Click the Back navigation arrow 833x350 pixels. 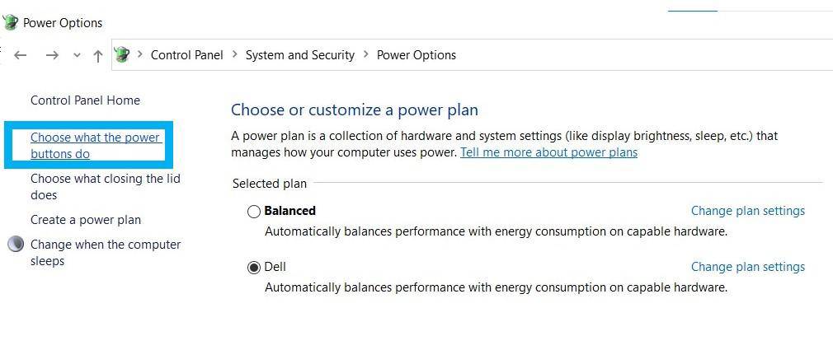(x=21, y=55)
